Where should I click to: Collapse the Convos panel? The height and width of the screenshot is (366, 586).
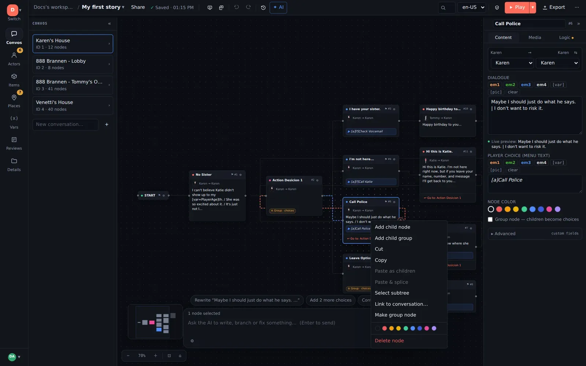point(110,23)
